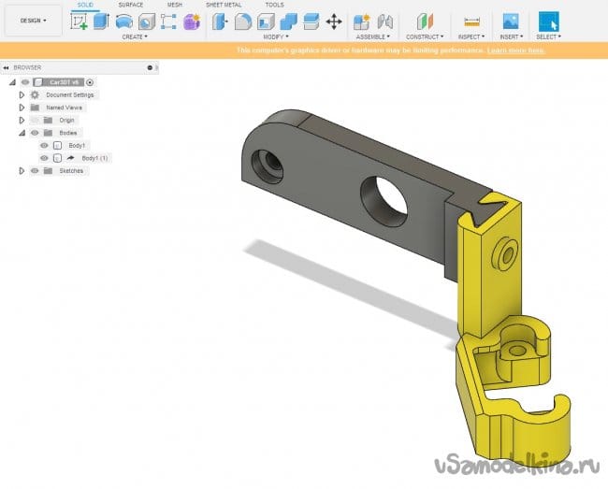Toggle visibility of the Bodies folder
The image size is (608, 489).
[x=35, y=133]
